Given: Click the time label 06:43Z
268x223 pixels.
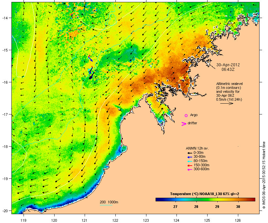Looking at the screenshot, I should 228,70.
